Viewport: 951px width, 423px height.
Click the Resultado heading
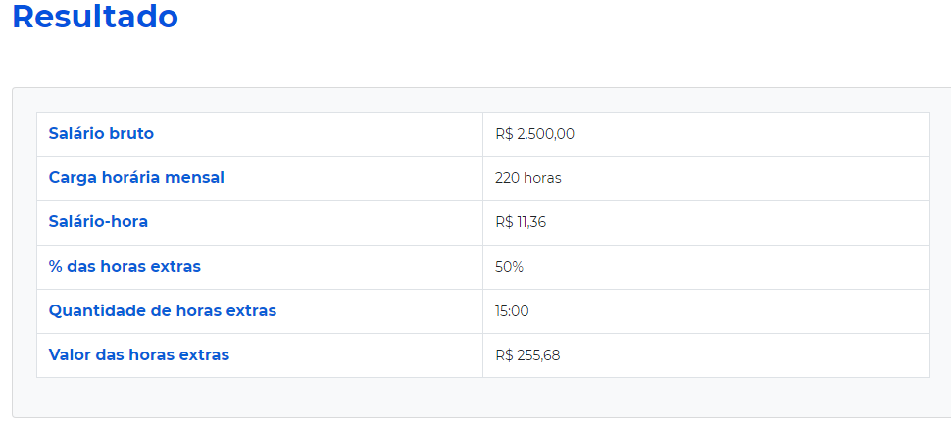[95, 17]
